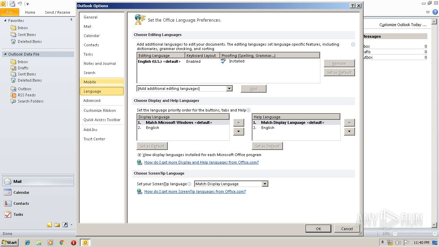Switch to the Send / Receive ribbon tab
Viewport: 439px width, 247px height.
pyautogui.click(x=58, y=12)
